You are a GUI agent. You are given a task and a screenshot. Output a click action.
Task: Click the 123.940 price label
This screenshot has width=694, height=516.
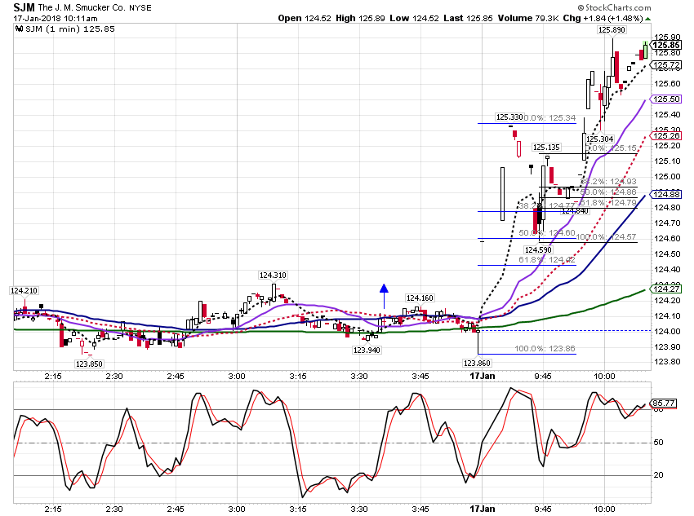(x=367, y=351)
